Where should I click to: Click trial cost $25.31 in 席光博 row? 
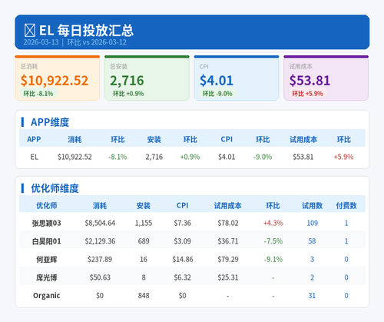coord(228,277)
